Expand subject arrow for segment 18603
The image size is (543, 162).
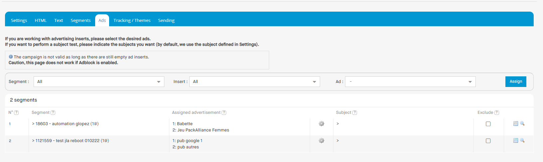click(338, 123)
